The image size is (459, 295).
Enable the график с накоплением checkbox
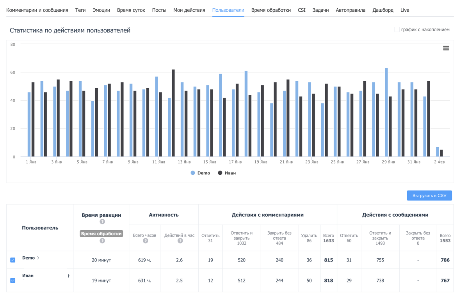(397, 30)
